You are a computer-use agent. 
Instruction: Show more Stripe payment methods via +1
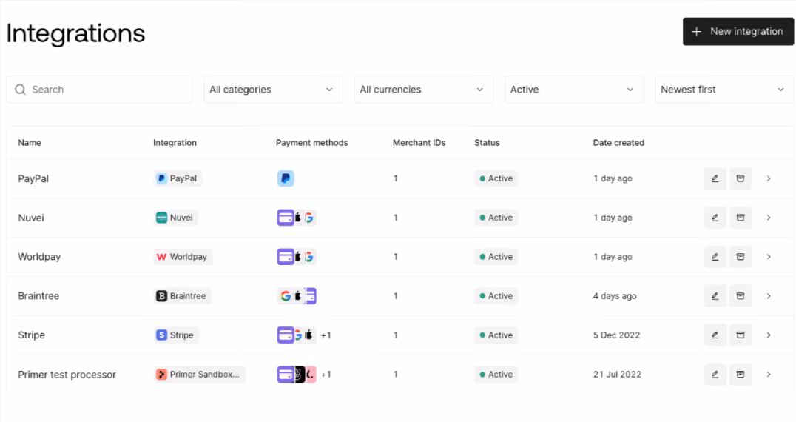[x=326, y=335]
